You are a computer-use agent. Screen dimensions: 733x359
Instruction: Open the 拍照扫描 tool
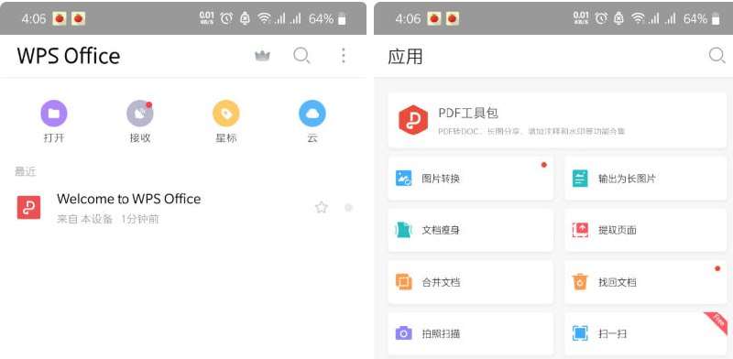point(471,333)
